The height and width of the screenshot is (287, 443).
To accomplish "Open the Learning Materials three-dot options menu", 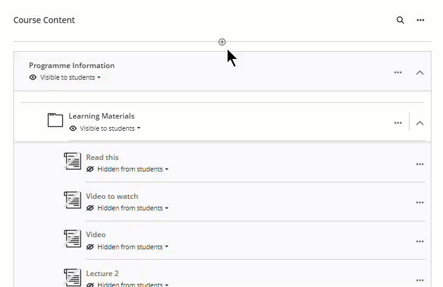I will pos(398,123).
